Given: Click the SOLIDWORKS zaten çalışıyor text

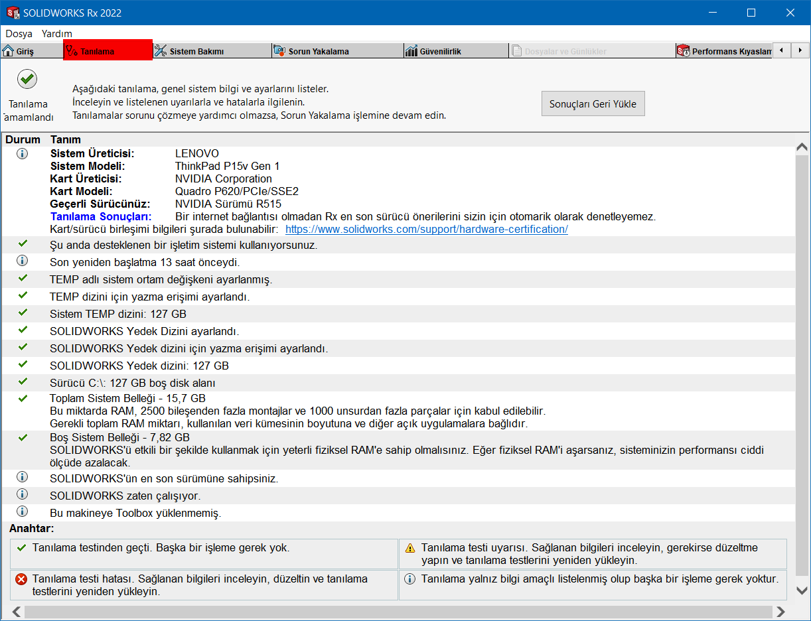Looking at the screenshot, I should (x=125, y=496).
